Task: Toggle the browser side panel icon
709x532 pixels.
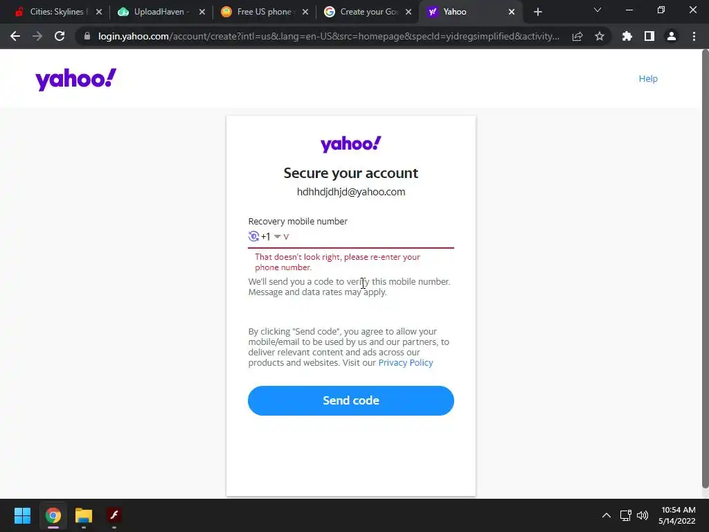Action: coord(649,36)
